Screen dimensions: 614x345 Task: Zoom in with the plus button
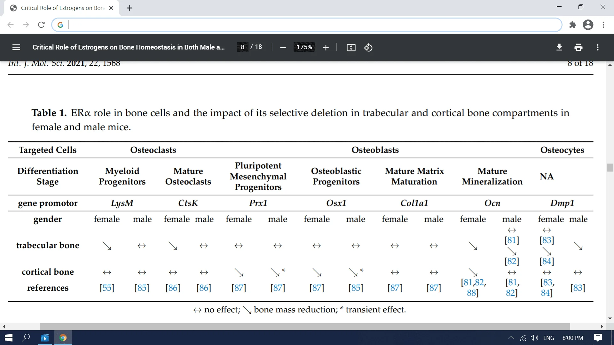[x=326, y=48]
